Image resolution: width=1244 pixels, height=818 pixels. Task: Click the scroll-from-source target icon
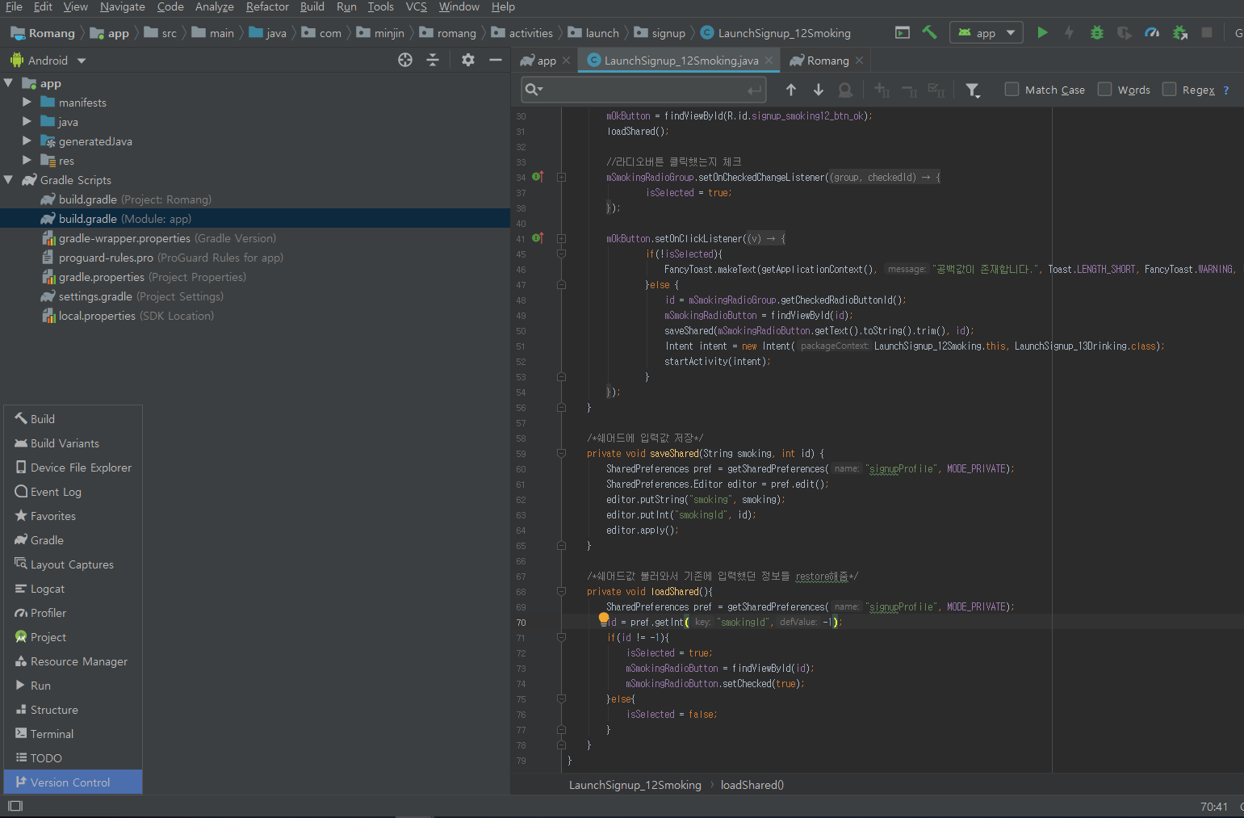pos(405,61)
